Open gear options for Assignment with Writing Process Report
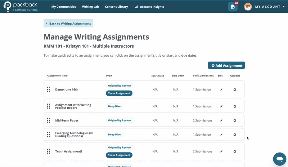 pos(235,106)
